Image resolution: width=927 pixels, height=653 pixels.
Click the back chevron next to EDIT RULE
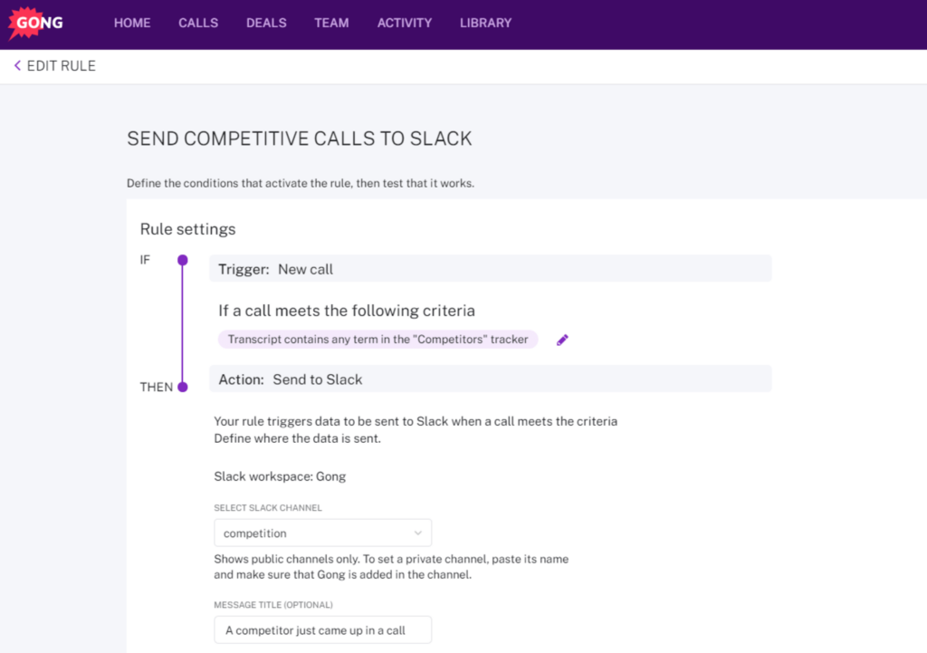(x=15, y=65)
